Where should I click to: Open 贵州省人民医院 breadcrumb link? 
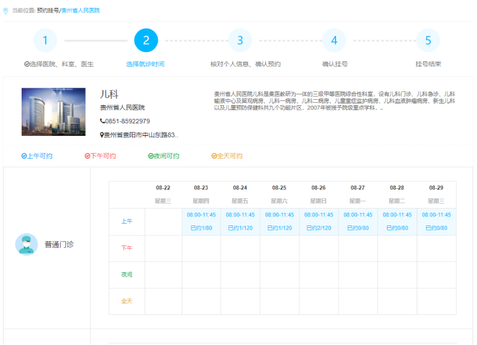[80, 11]
